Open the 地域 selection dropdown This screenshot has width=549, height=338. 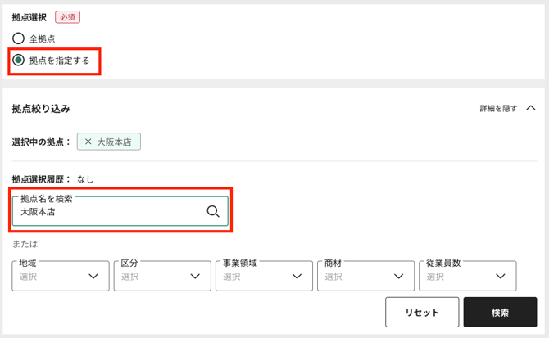click(x=49, y=277)
